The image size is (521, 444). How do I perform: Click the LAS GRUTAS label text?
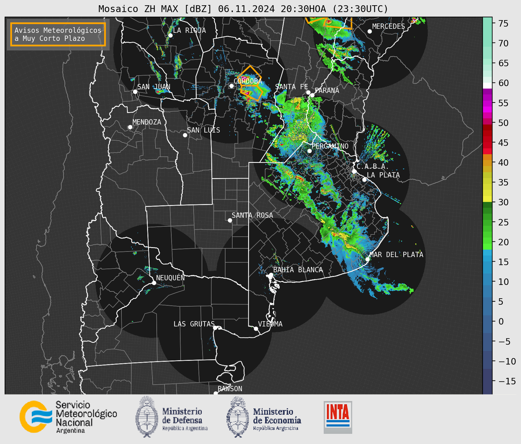(x=194, y=324)
